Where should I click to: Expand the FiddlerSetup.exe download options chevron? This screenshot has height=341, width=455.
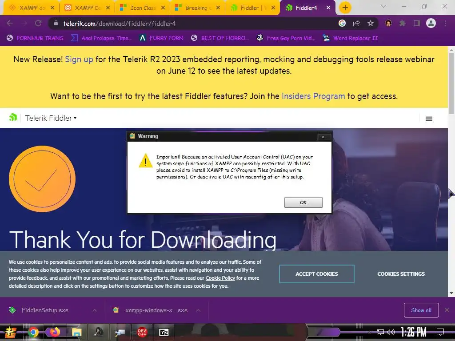click(x=95, y=310)
